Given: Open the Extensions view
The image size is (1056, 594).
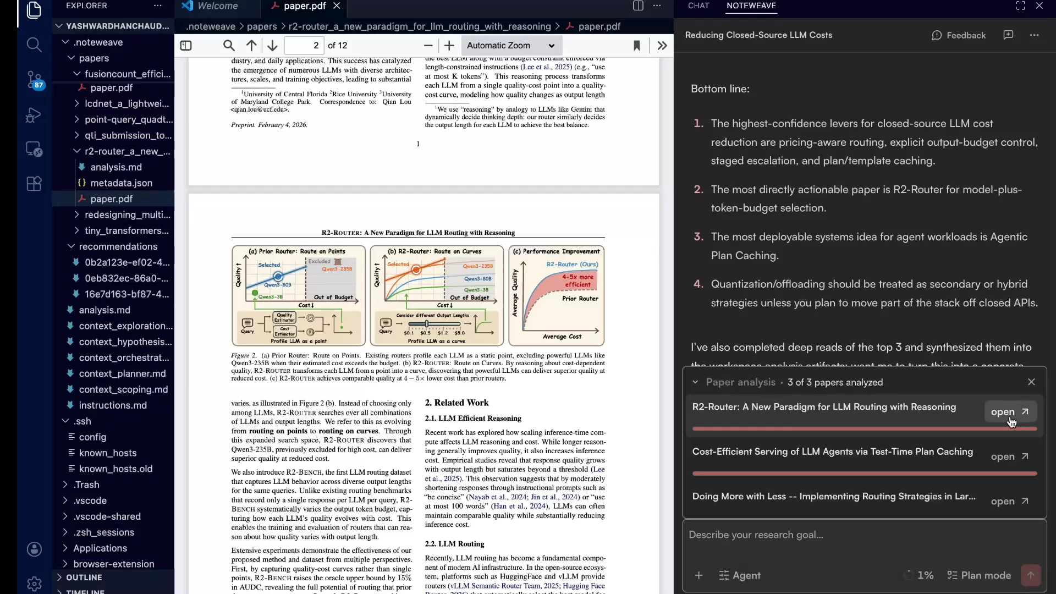Looking at the screenshot, I should click(34, 184).
